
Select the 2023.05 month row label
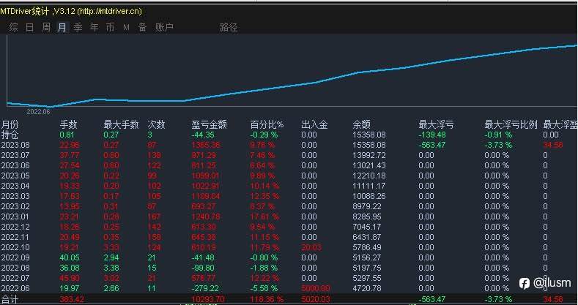point(15,176)
